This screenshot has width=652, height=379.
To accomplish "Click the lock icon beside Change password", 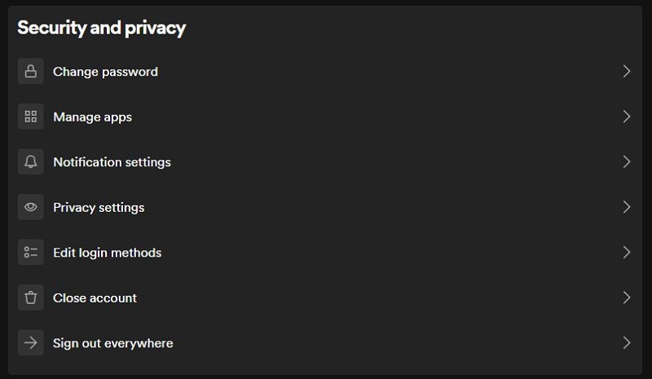I will pos(31,71).
